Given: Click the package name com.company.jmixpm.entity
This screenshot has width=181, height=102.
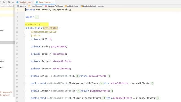Looking at the screenshot, I should tap(53, 10).
